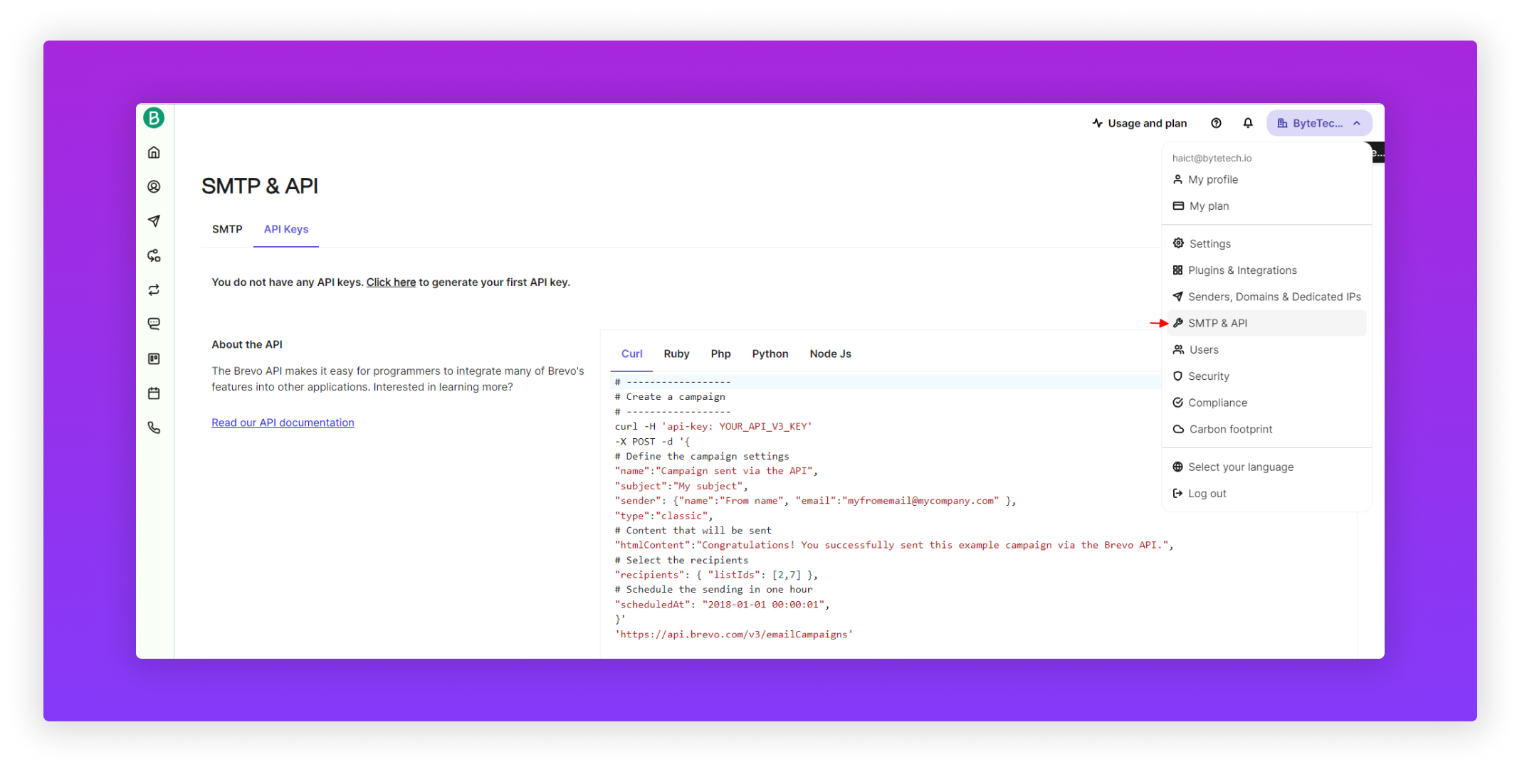Switch to the SMTP tab
The width and height of the screenshot is (1522, 769).
(227, 229)
